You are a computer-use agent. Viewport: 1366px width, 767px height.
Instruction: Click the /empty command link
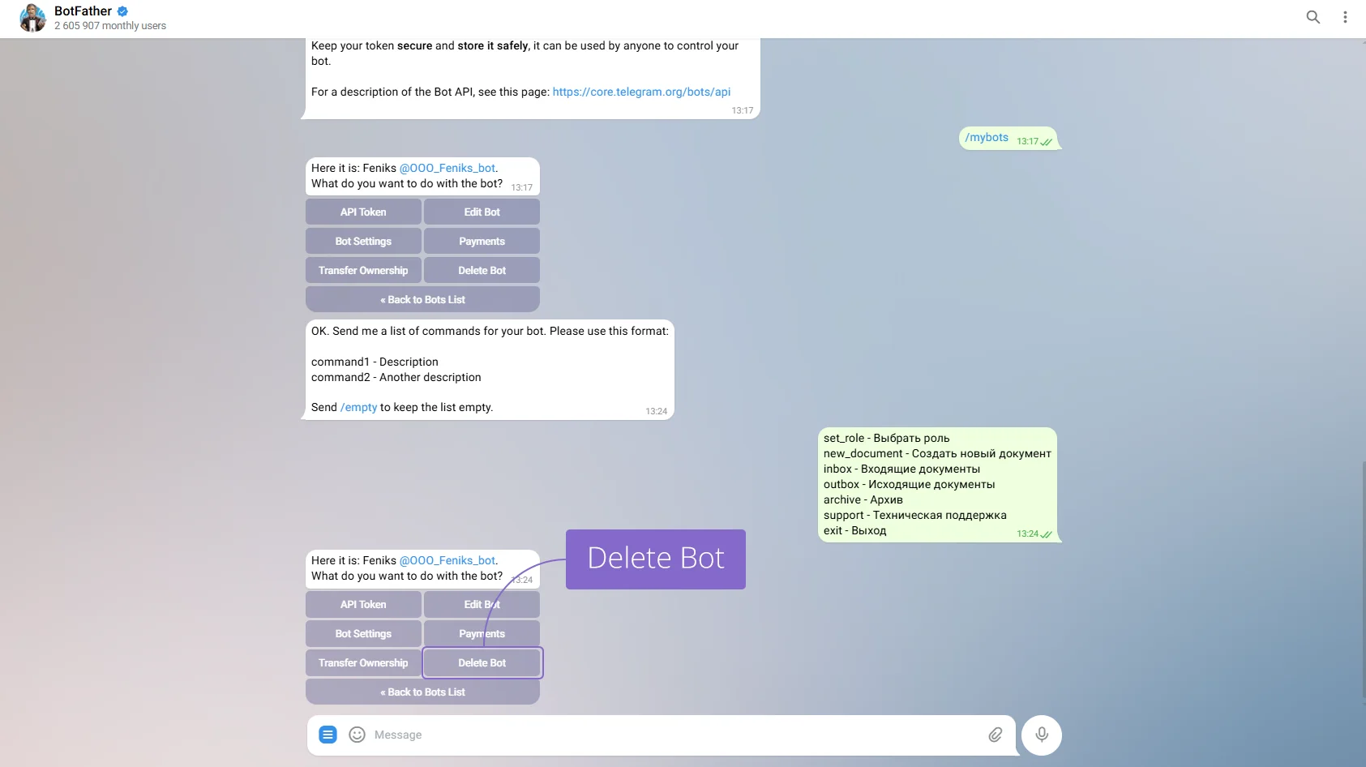358,407
